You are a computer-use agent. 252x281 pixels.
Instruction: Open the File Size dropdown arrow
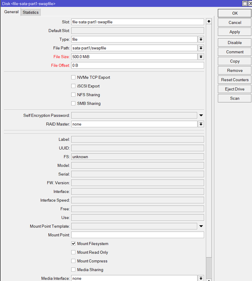pos(201,57)
